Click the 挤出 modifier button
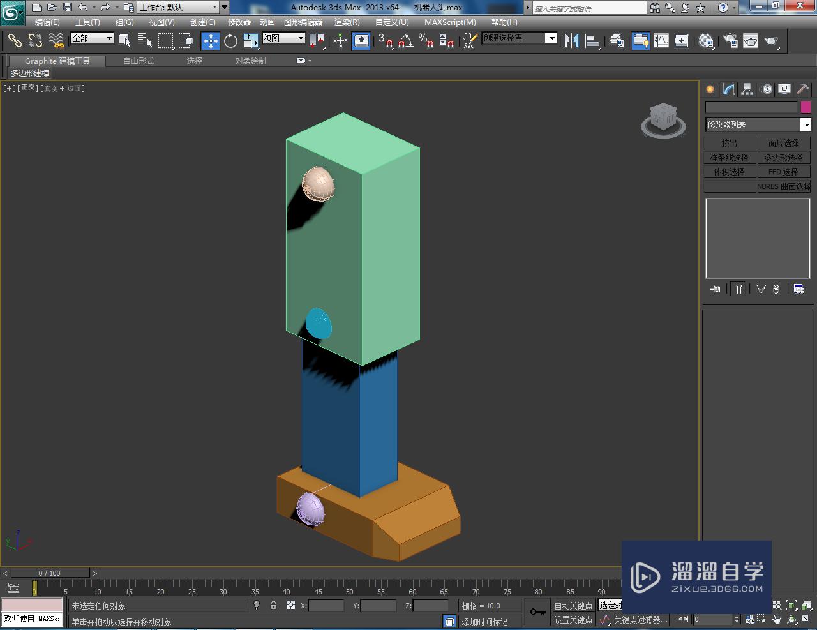The image size is (817, 630). click(x=730, y=143)
